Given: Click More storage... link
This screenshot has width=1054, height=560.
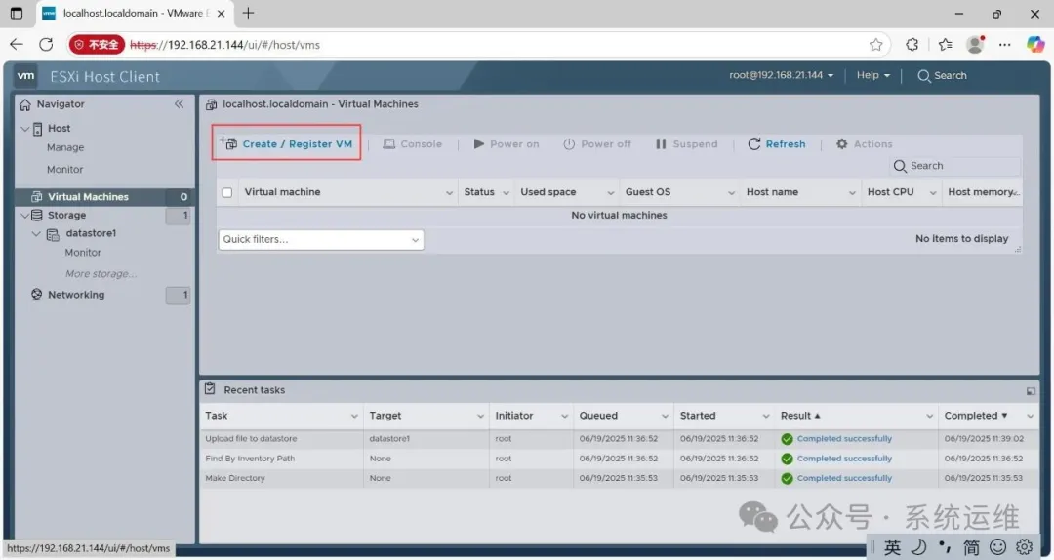Looking at the screenshot, I should [101, 273].
